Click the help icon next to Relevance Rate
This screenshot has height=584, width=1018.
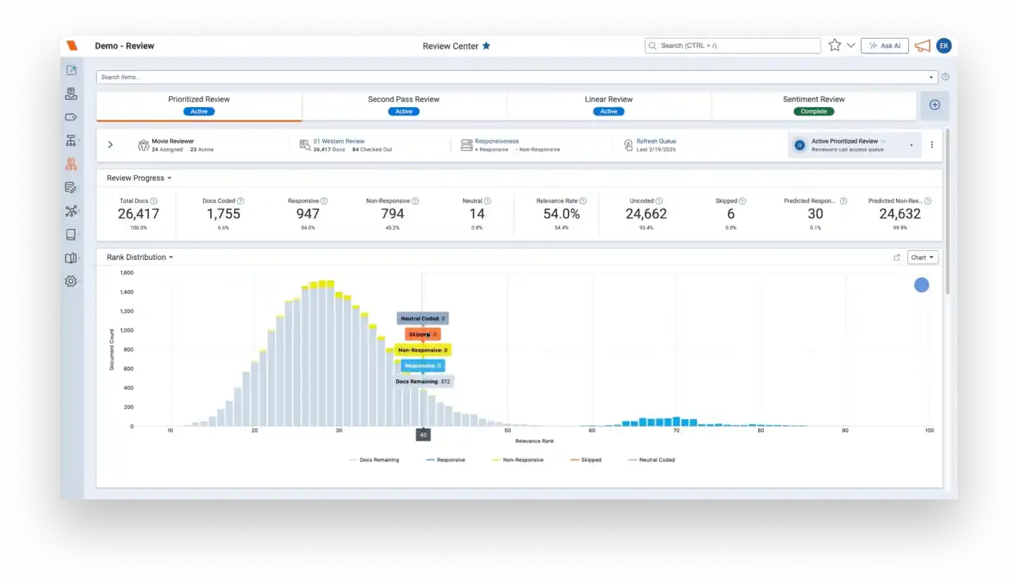[583, 201]
